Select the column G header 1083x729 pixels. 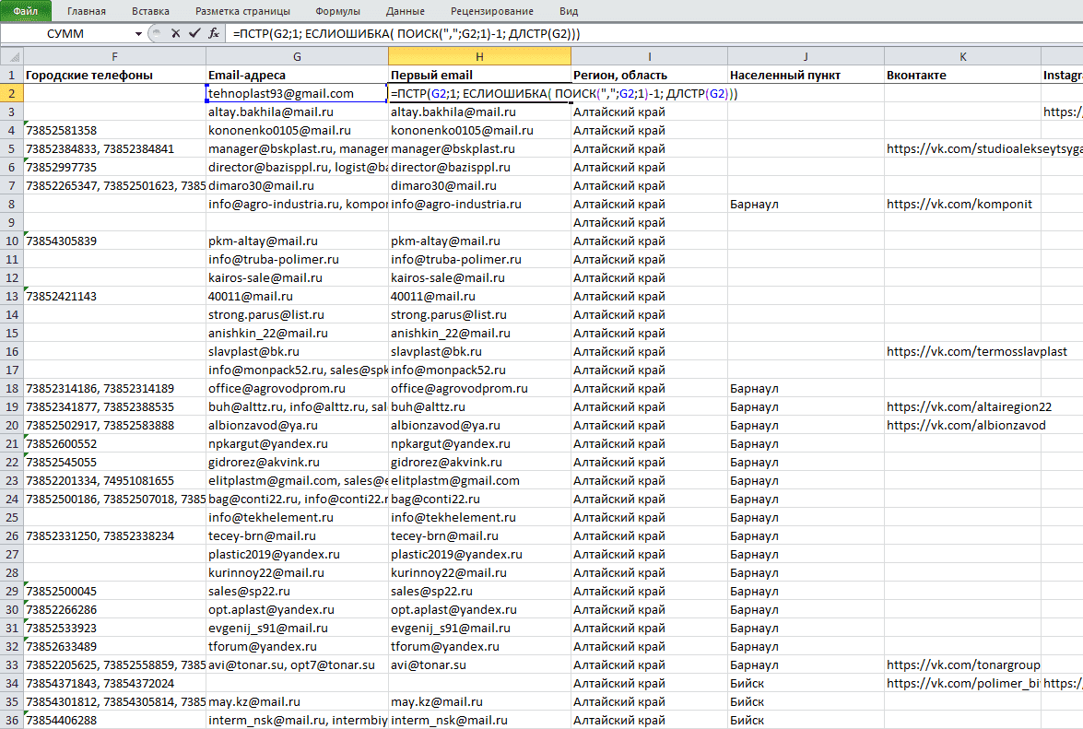coord(297,56)
